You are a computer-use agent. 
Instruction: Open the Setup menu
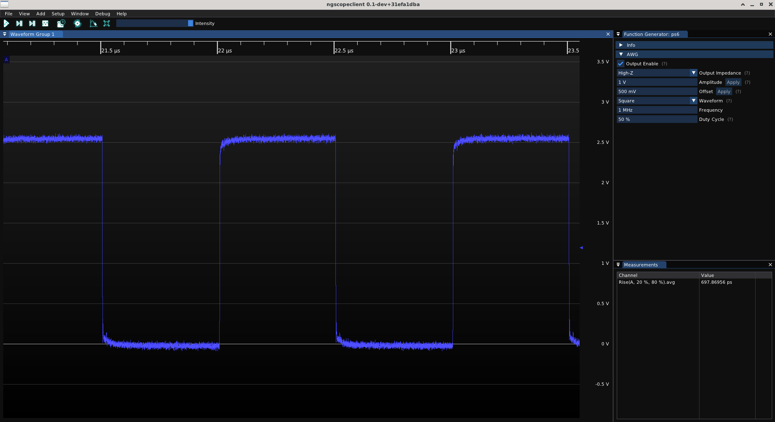58,14
